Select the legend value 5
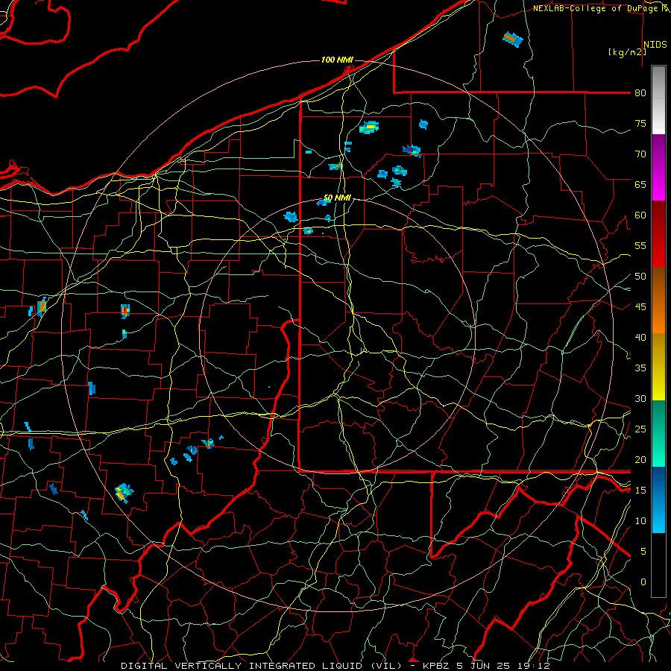 tap(643, 552)
